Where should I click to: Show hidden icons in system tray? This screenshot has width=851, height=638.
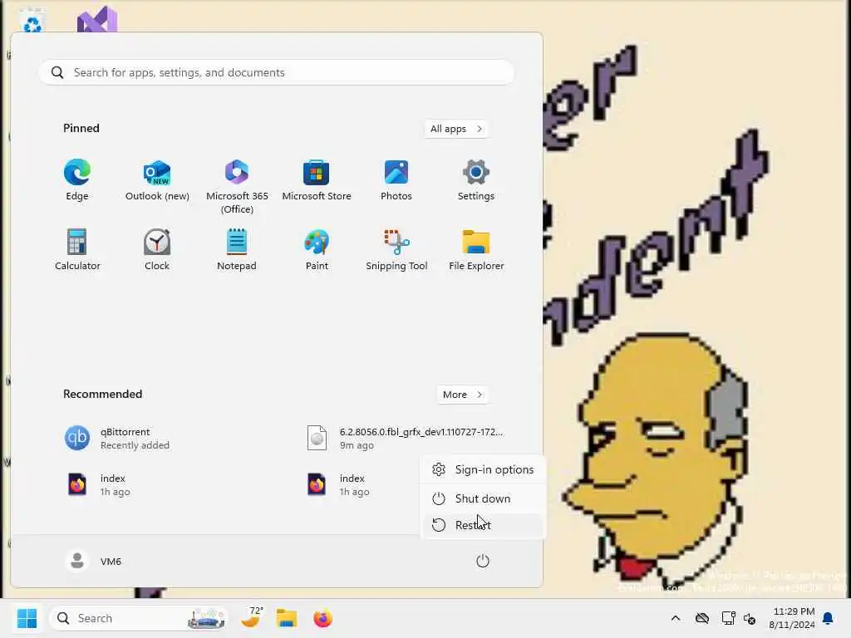pos(676,618)
